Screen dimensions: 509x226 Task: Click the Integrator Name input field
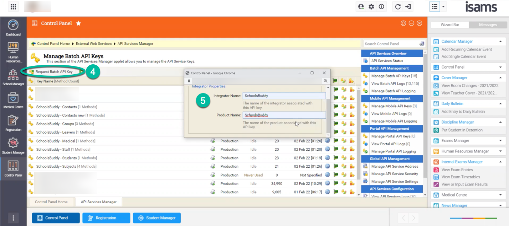pyautogui.click(x=284, y=96)
